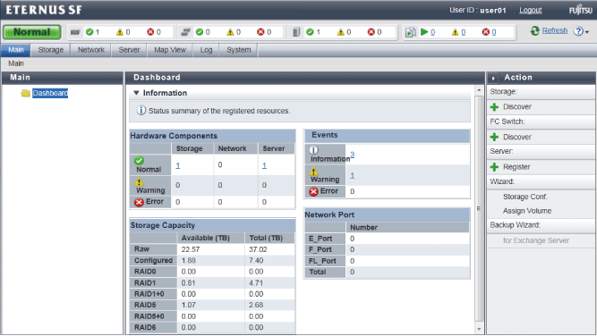Click the green plus icon for Storage Discover
Viewport: 597px width, 336px height.
[495, 107]
